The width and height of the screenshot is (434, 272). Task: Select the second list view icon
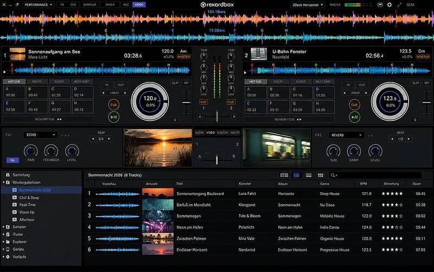pyautogui.click(x=296, y=175)
